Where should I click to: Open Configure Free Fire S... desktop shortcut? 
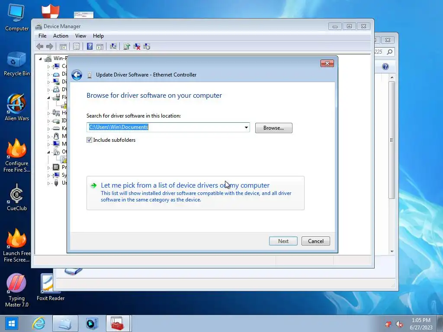pyautogui.click(x=17, y=155)
